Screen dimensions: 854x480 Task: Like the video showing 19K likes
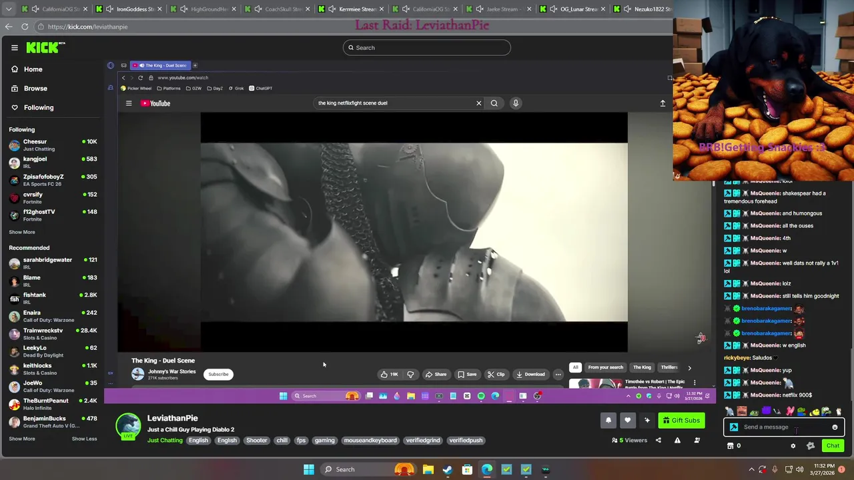[390, 374]
